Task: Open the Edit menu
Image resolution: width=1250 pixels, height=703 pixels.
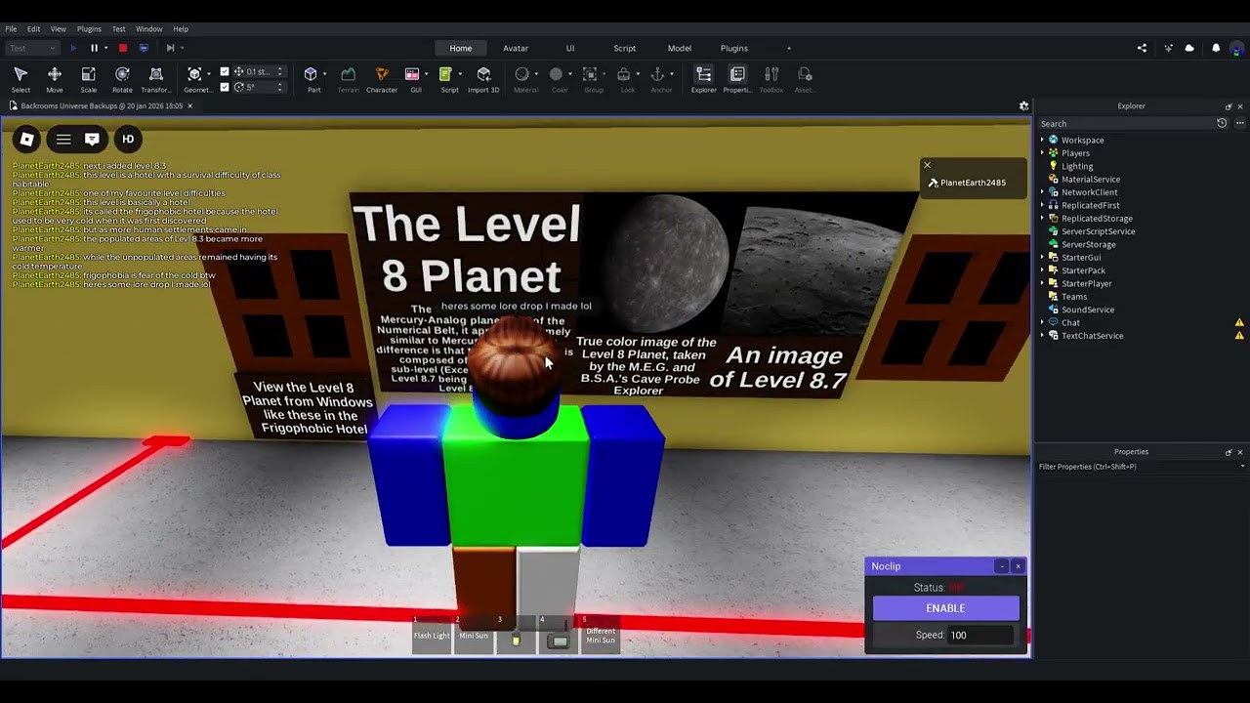Action: click(x=33, y=28)
